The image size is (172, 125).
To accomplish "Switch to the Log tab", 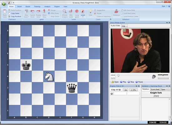I will [124, 26].
